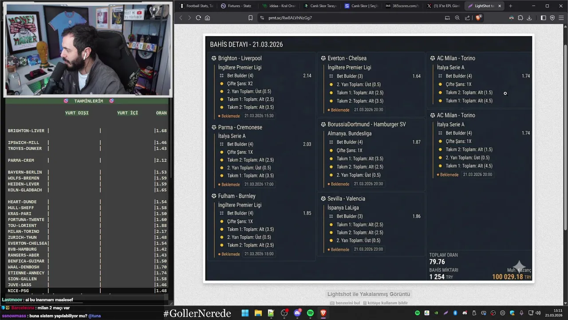The width and height of the screenshot is (568, 320).
Task: Open OBS Studio from the taskbar
Action: (284, 313)
